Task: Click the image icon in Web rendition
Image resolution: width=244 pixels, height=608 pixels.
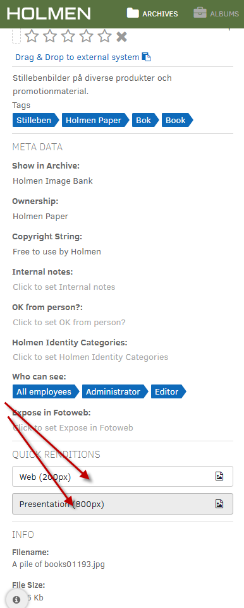Action: click(x=219, y=477)
